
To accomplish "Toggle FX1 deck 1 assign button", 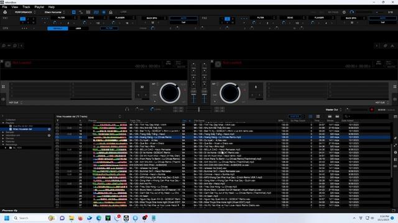I will [22, 19].
